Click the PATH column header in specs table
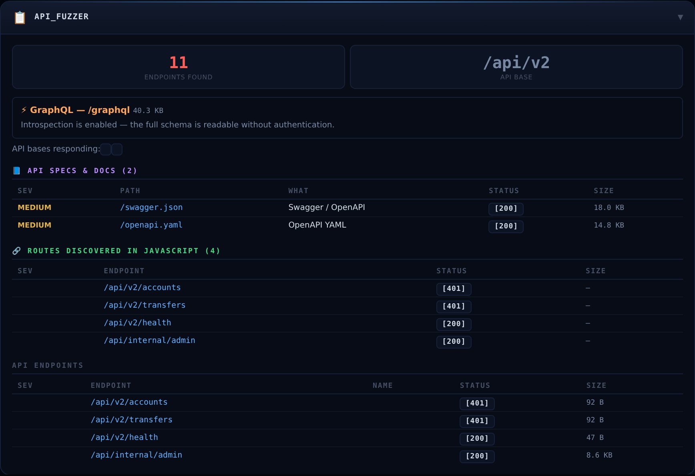 click(x=130, y=191)
